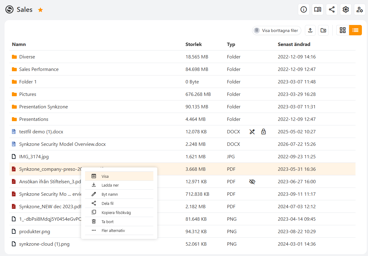Choose Ladda ner from context menu
The height and width of the screenshot is (256, 368).
coord(119,185)
